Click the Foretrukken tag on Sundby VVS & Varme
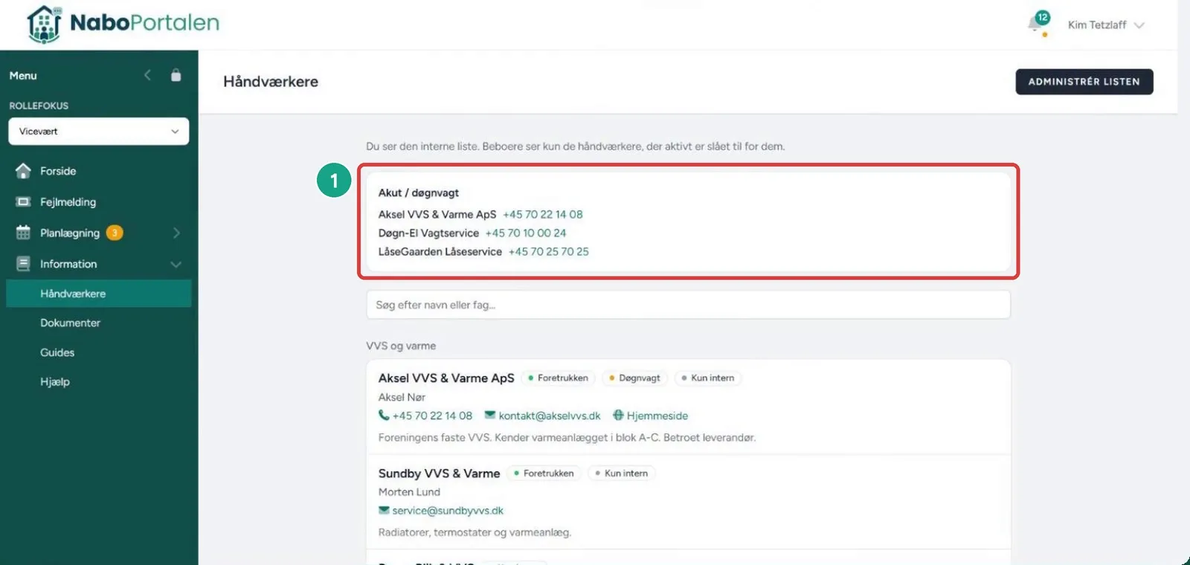Screen dimensions: 1190x565 (544, 473)
